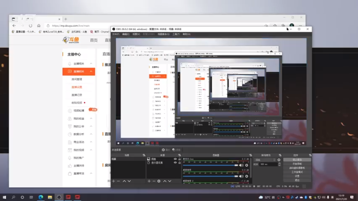
Task: Expand the 我的公会 sidebar section
Action: tap(91, 126)
